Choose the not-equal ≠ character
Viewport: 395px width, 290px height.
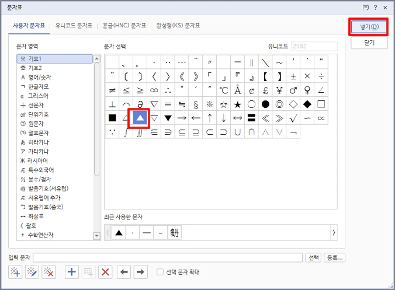click(x=112, y=90)
